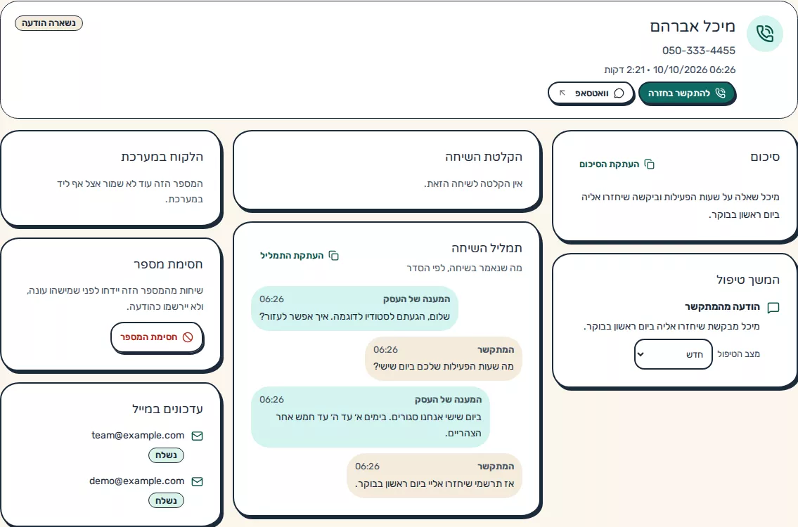The width and height of the screenshot is (798, 527).
Task: Open the מצב הטיפול status dropdown
Action: click(673, 354)
